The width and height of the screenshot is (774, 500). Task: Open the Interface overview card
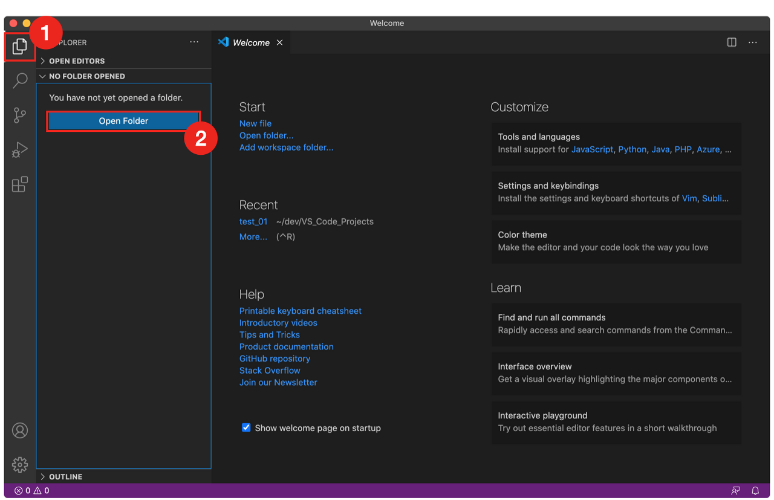pyautogui.click(x=616, y=373)
